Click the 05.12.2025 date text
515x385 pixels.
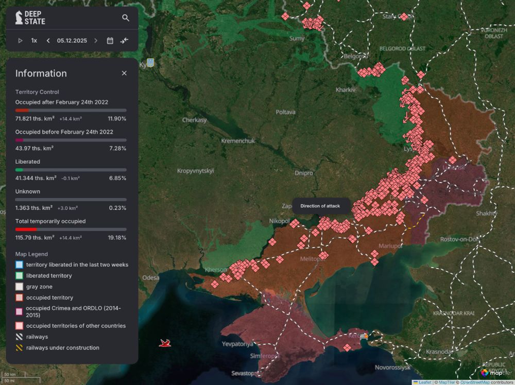[x=72, y=41]
